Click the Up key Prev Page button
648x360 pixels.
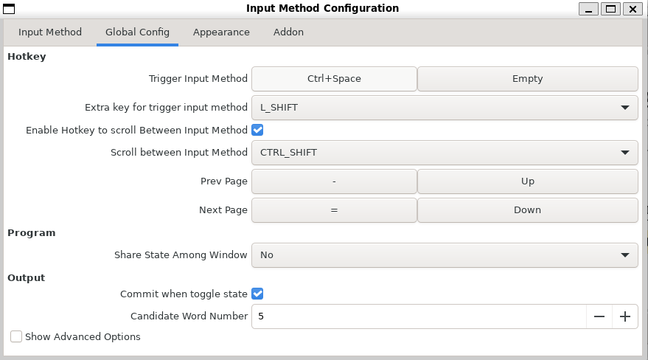point(527,181)
